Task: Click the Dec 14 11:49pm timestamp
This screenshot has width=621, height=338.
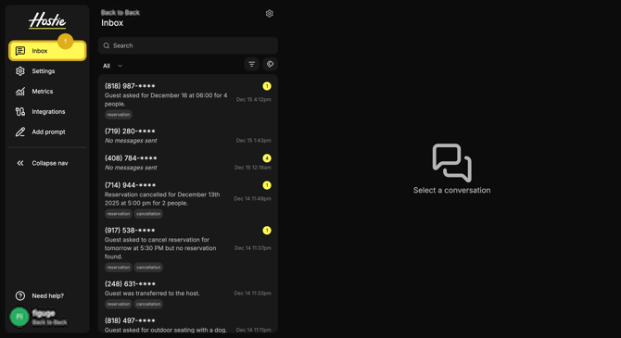Action: coord(252,199)
